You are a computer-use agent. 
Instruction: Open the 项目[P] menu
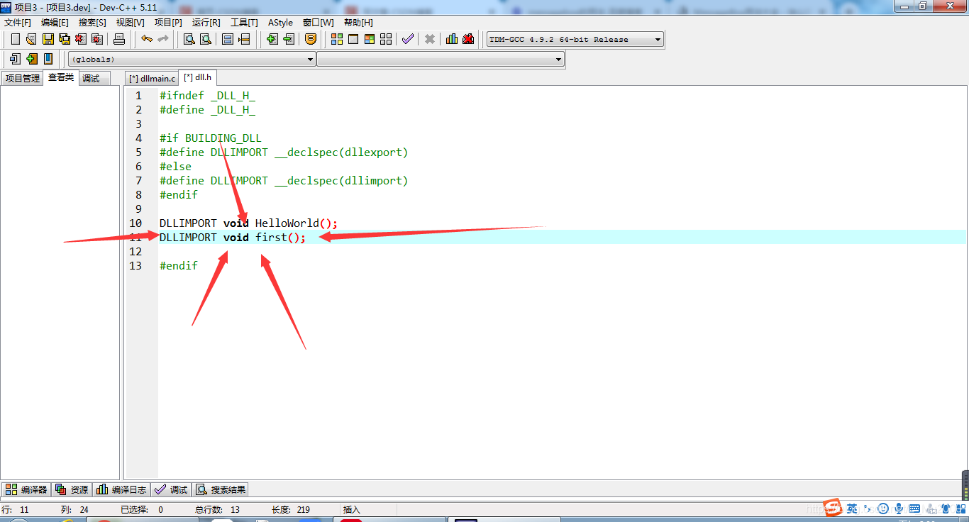tap(168, 23)
